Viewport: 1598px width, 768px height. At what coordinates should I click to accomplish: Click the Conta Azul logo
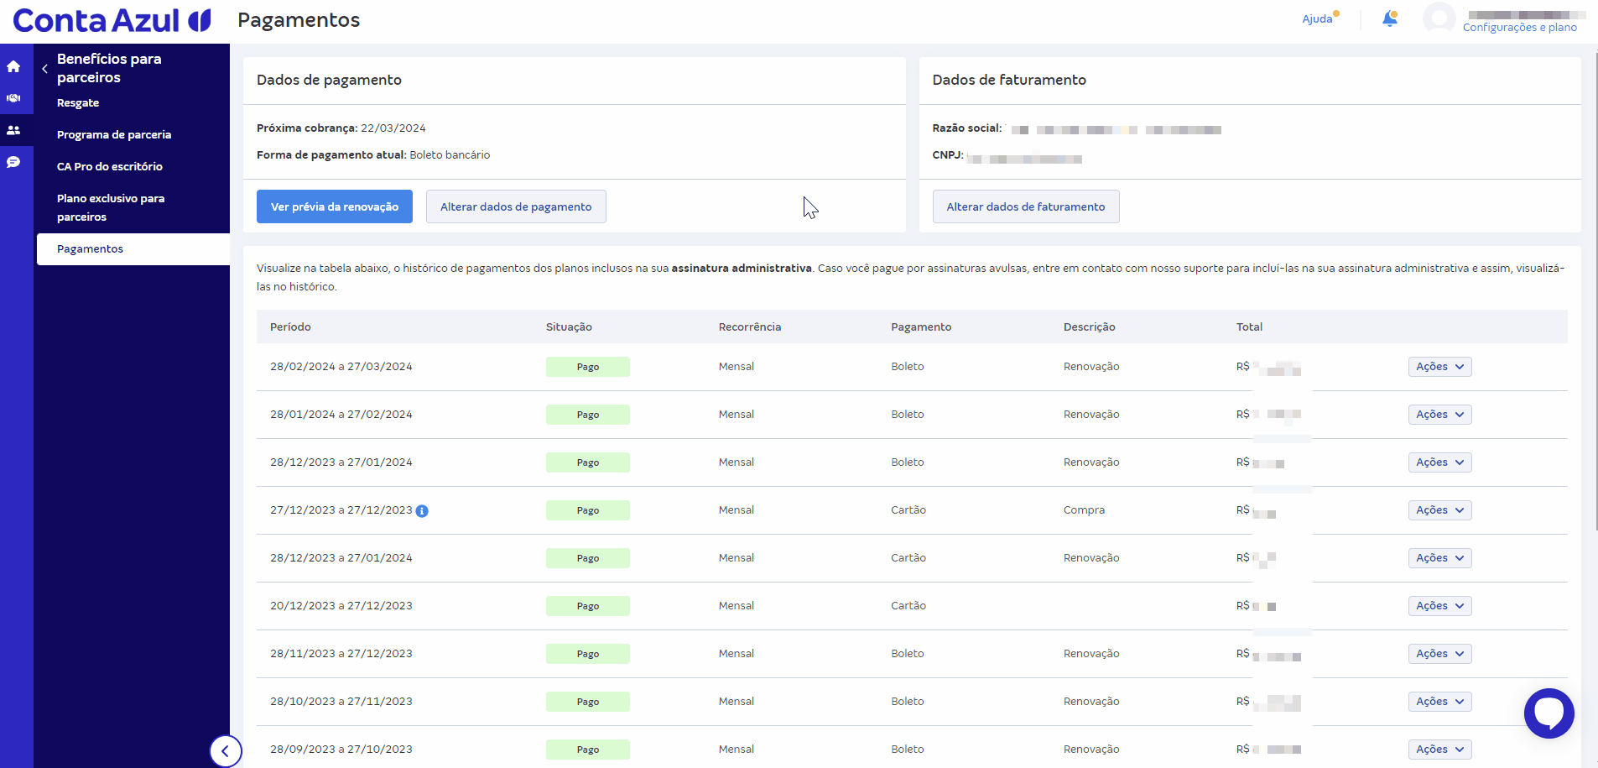[x=112, y=20]
